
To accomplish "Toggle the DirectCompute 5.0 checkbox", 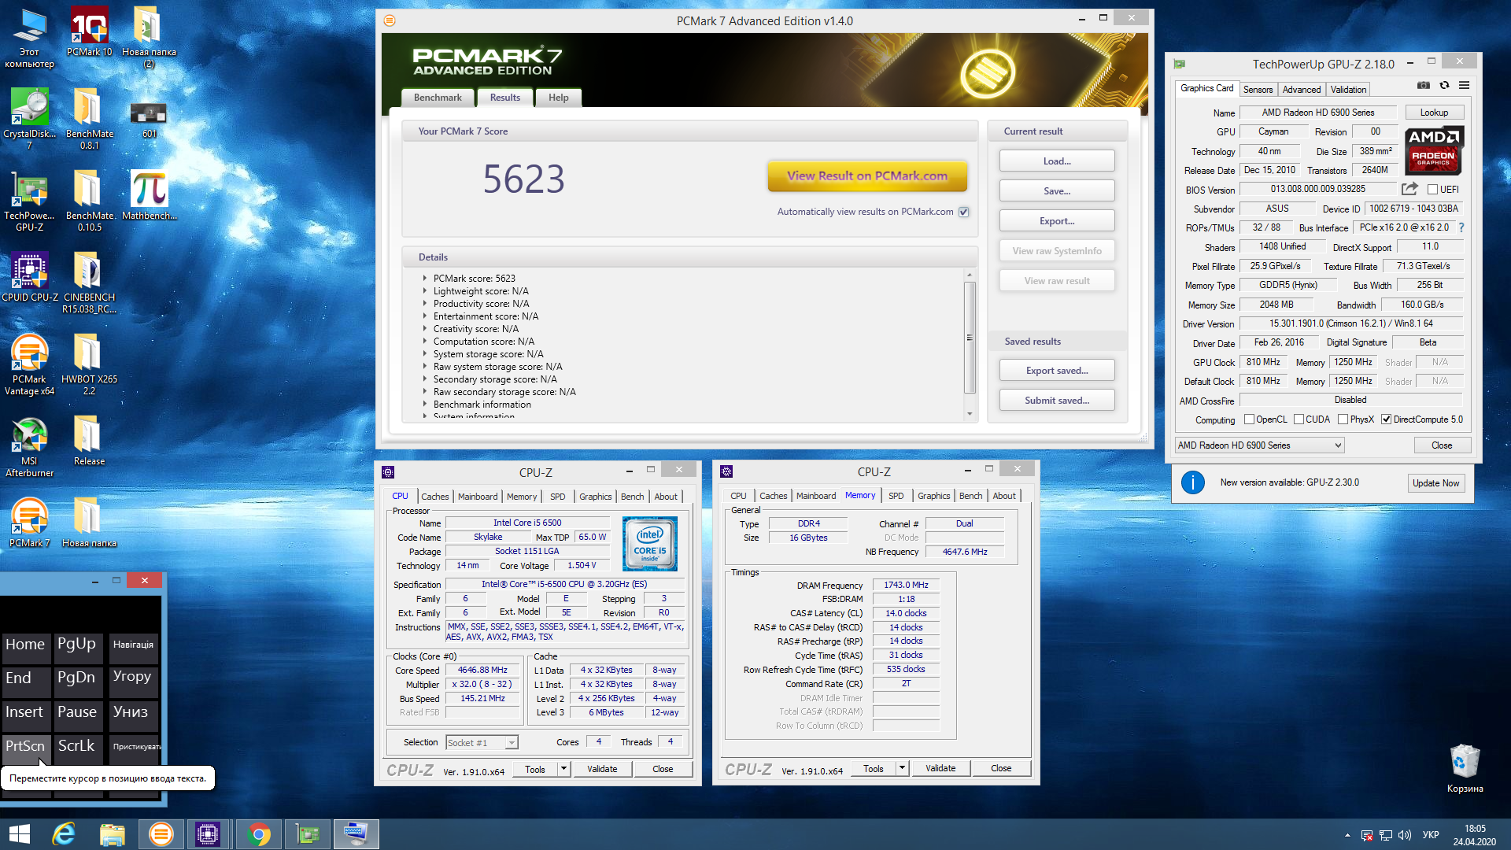I will coord(1387,419).
